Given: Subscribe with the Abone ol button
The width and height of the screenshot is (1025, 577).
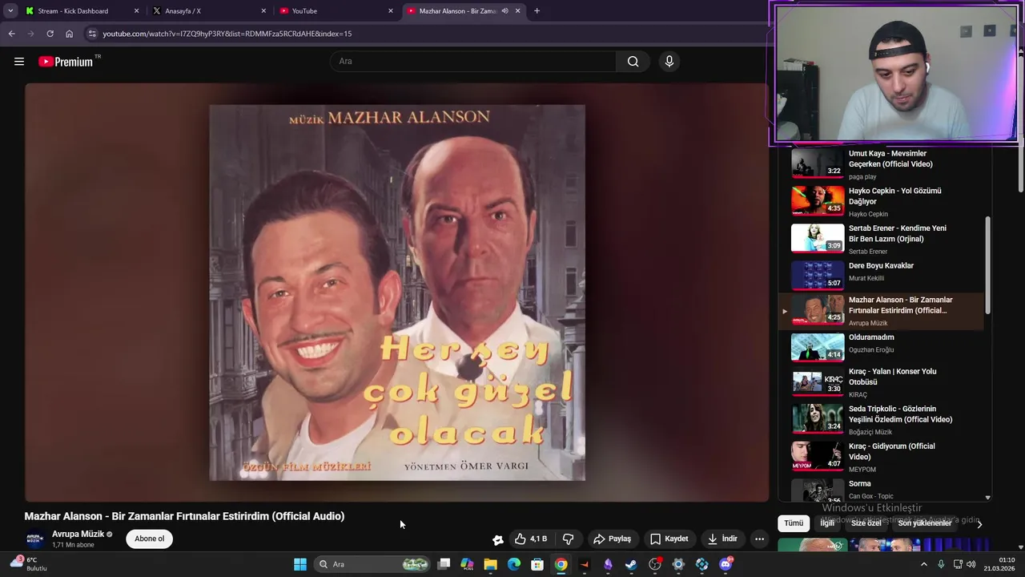Looking at the screenshot, I should point(149,539).
